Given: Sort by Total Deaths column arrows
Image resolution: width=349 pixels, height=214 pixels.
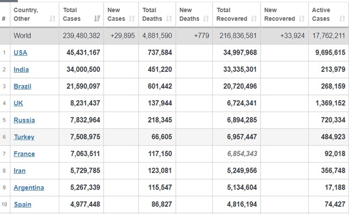Looking at the screenshot, I should (x=169, y=19).
